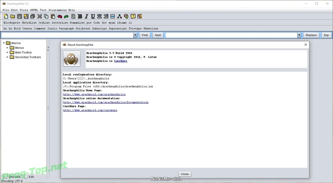The image size is (333, 183).
Task: Click the spider logo button in About dialog
Action: pyautogui.click(x=72, y=59)
